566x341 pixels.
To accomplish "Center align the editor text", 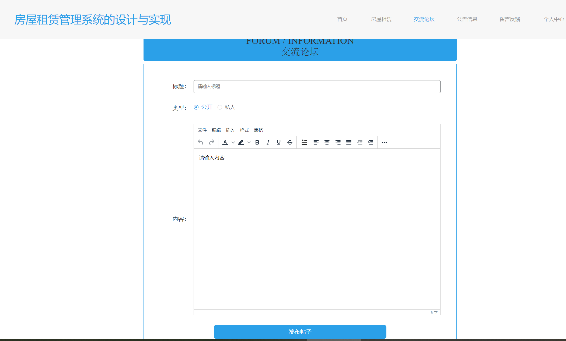I will [327, 142].
